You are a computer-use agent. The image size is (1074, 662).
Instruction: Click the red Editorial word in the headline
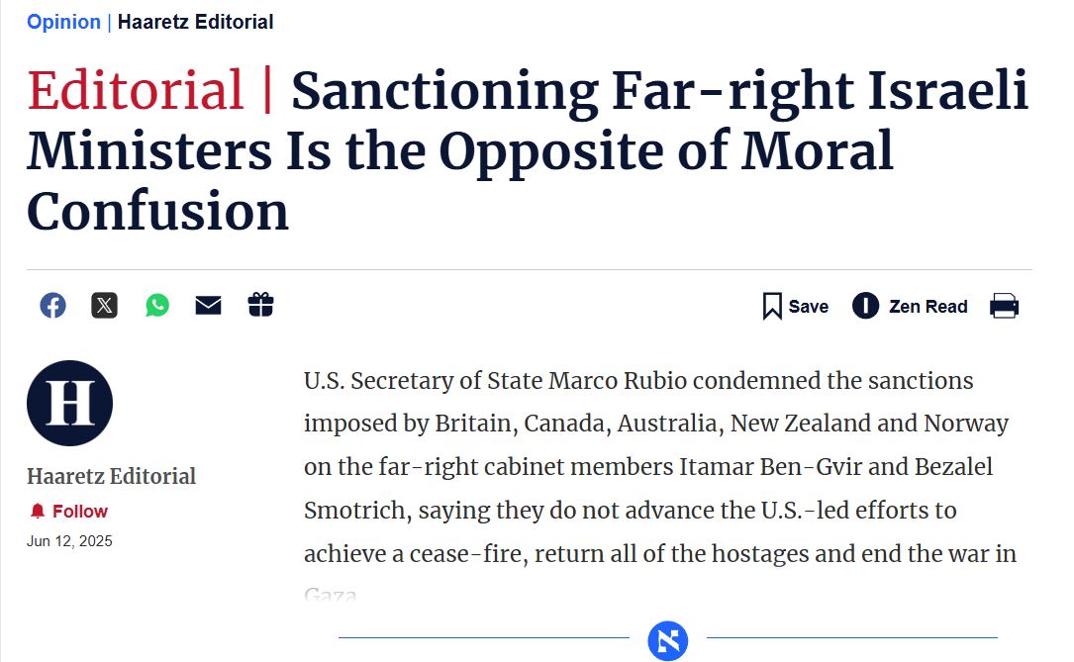click(136, 90)
